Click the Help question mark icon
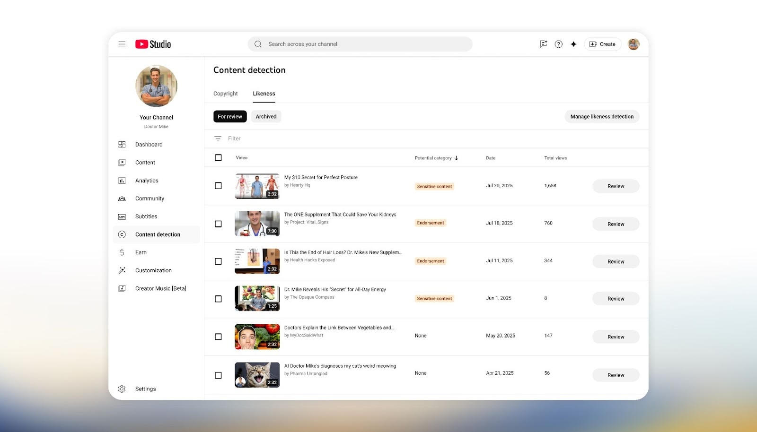 coord(558,44)
